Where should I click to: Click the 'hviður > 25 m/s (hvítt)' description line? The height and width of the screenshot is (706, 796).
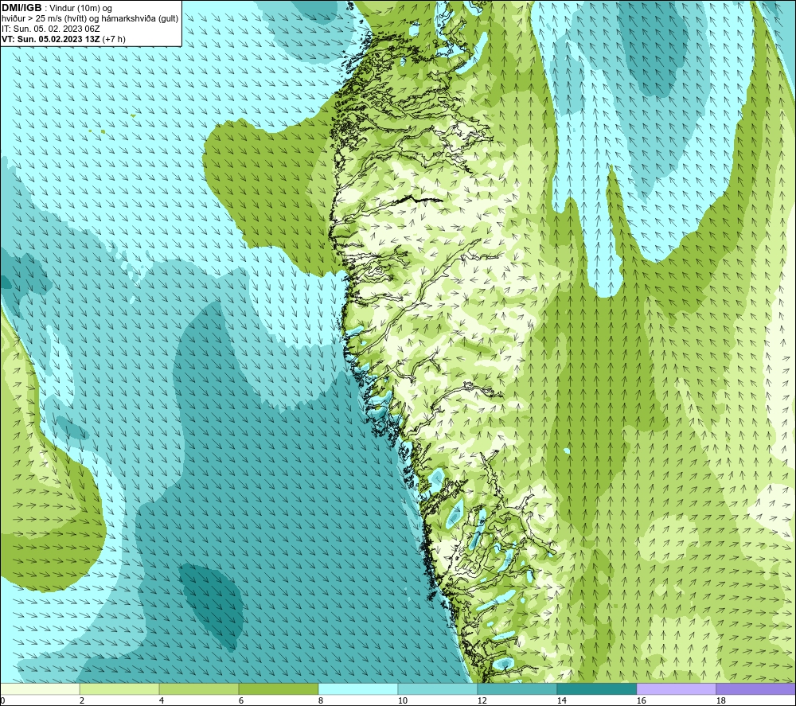pos(91,18)
